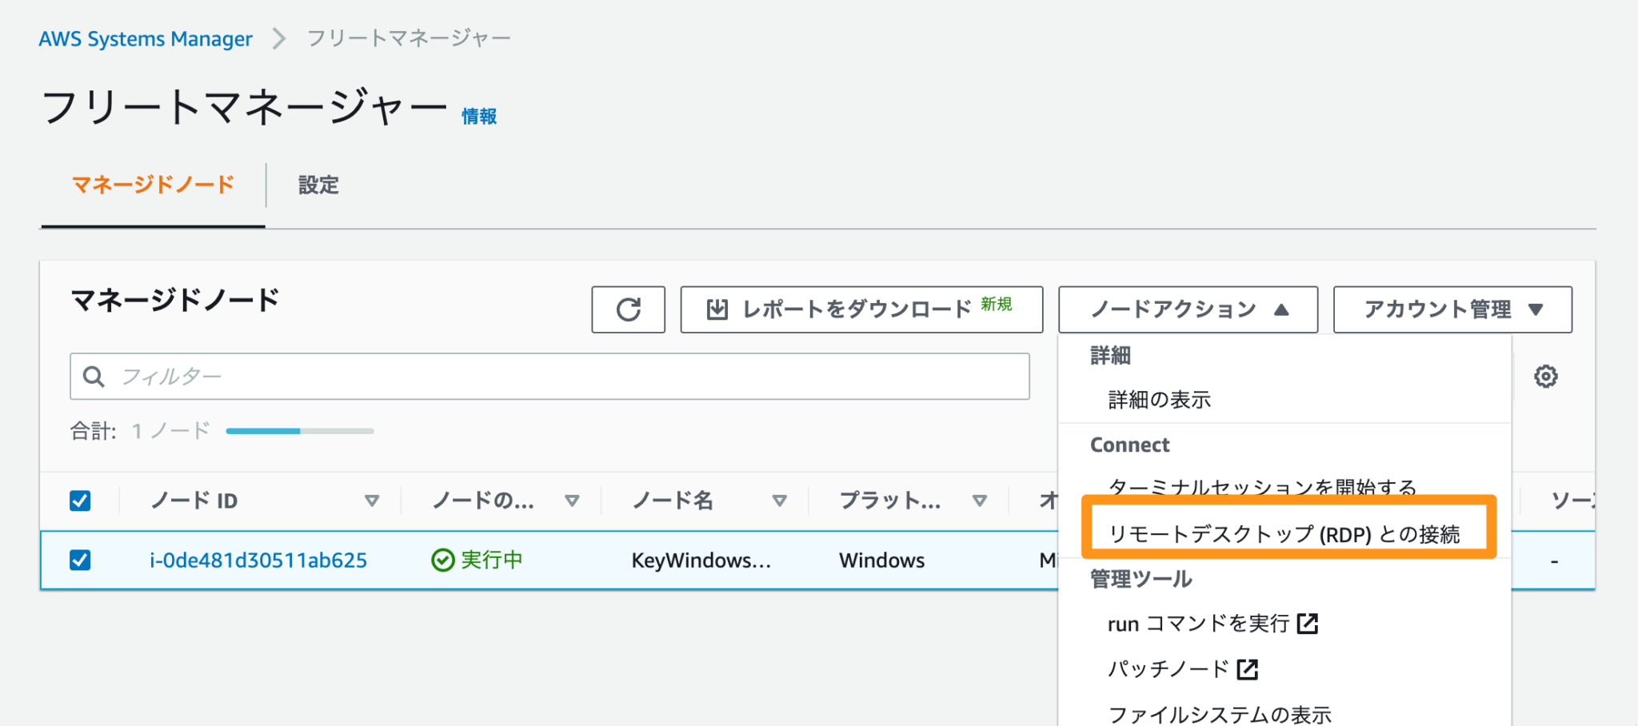Image resolution: width=1638 pixels, height=726 pixels.
Task: Switch to the 設定 tab
Action: coord(318,185)
